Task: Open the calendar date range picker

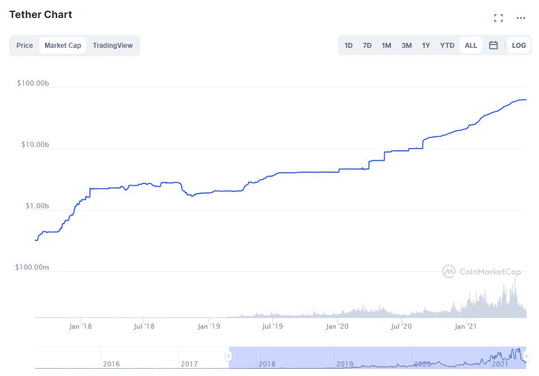Action: tap(493, 45)
